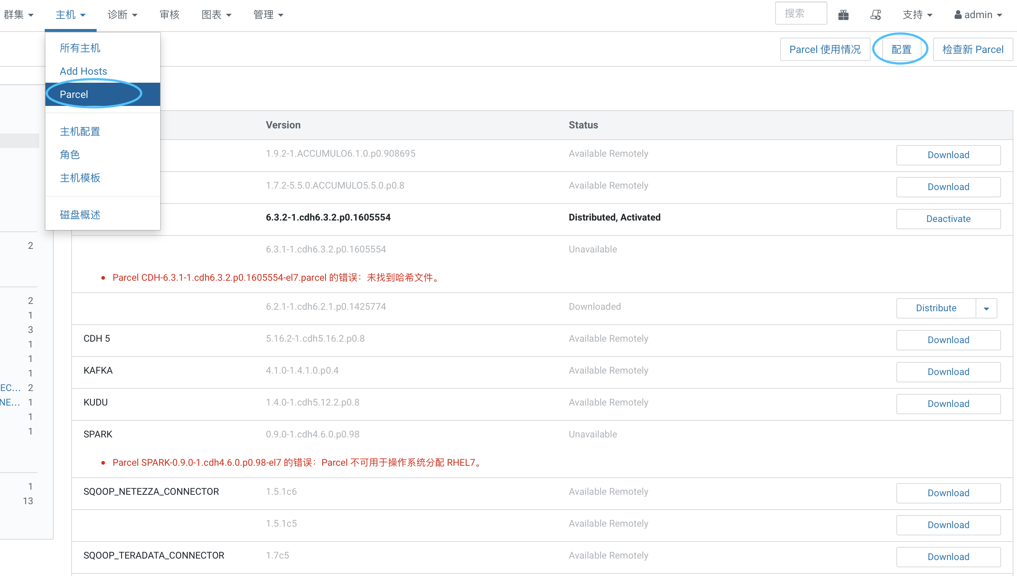Click 'Distributed, Activated' status text
Screen dimensions: 1017x576
click(615, 218)
